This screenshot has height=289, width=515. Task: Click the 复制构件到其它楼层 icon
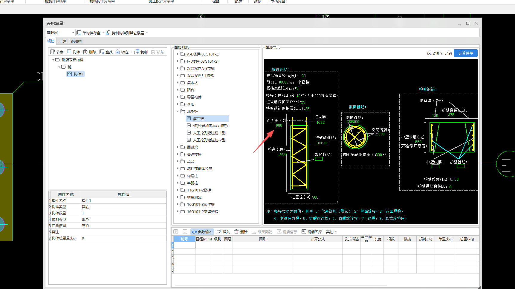pos(108,33)
